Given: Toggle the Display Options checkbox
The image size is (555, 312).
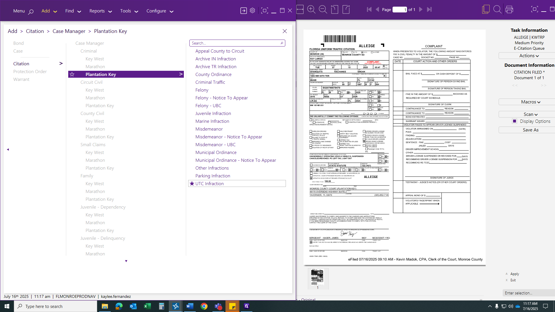Looking at the screenshot, I should click(x=514, y=121).
